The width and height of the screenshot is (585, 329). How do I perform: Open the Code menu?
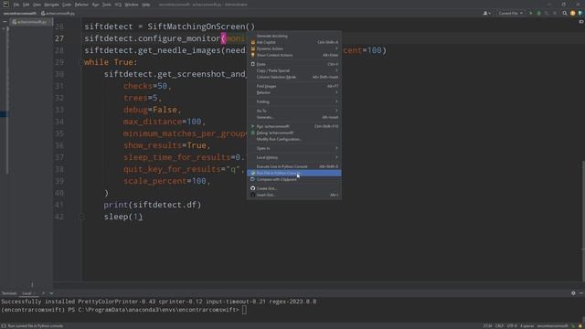(67, 5)
